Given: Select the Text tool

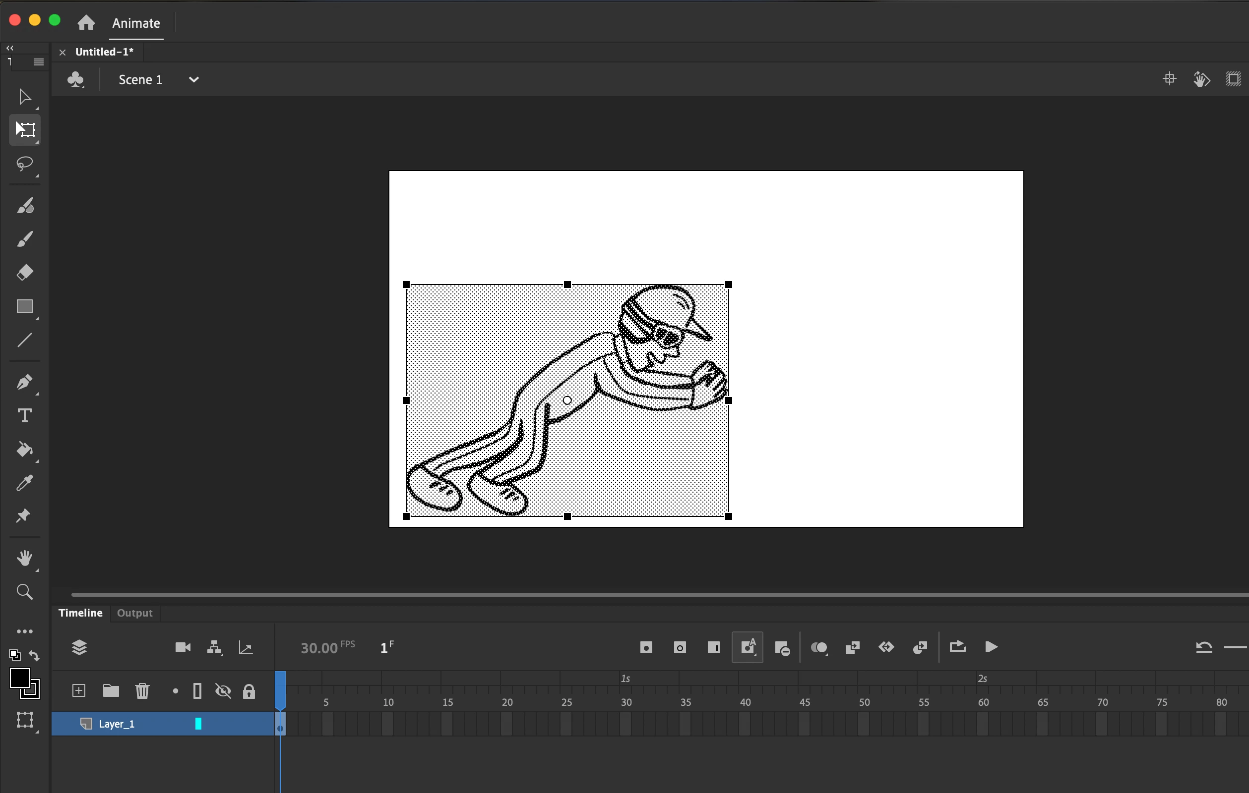Looking at the screenshot, I should [x=24, y=416].
